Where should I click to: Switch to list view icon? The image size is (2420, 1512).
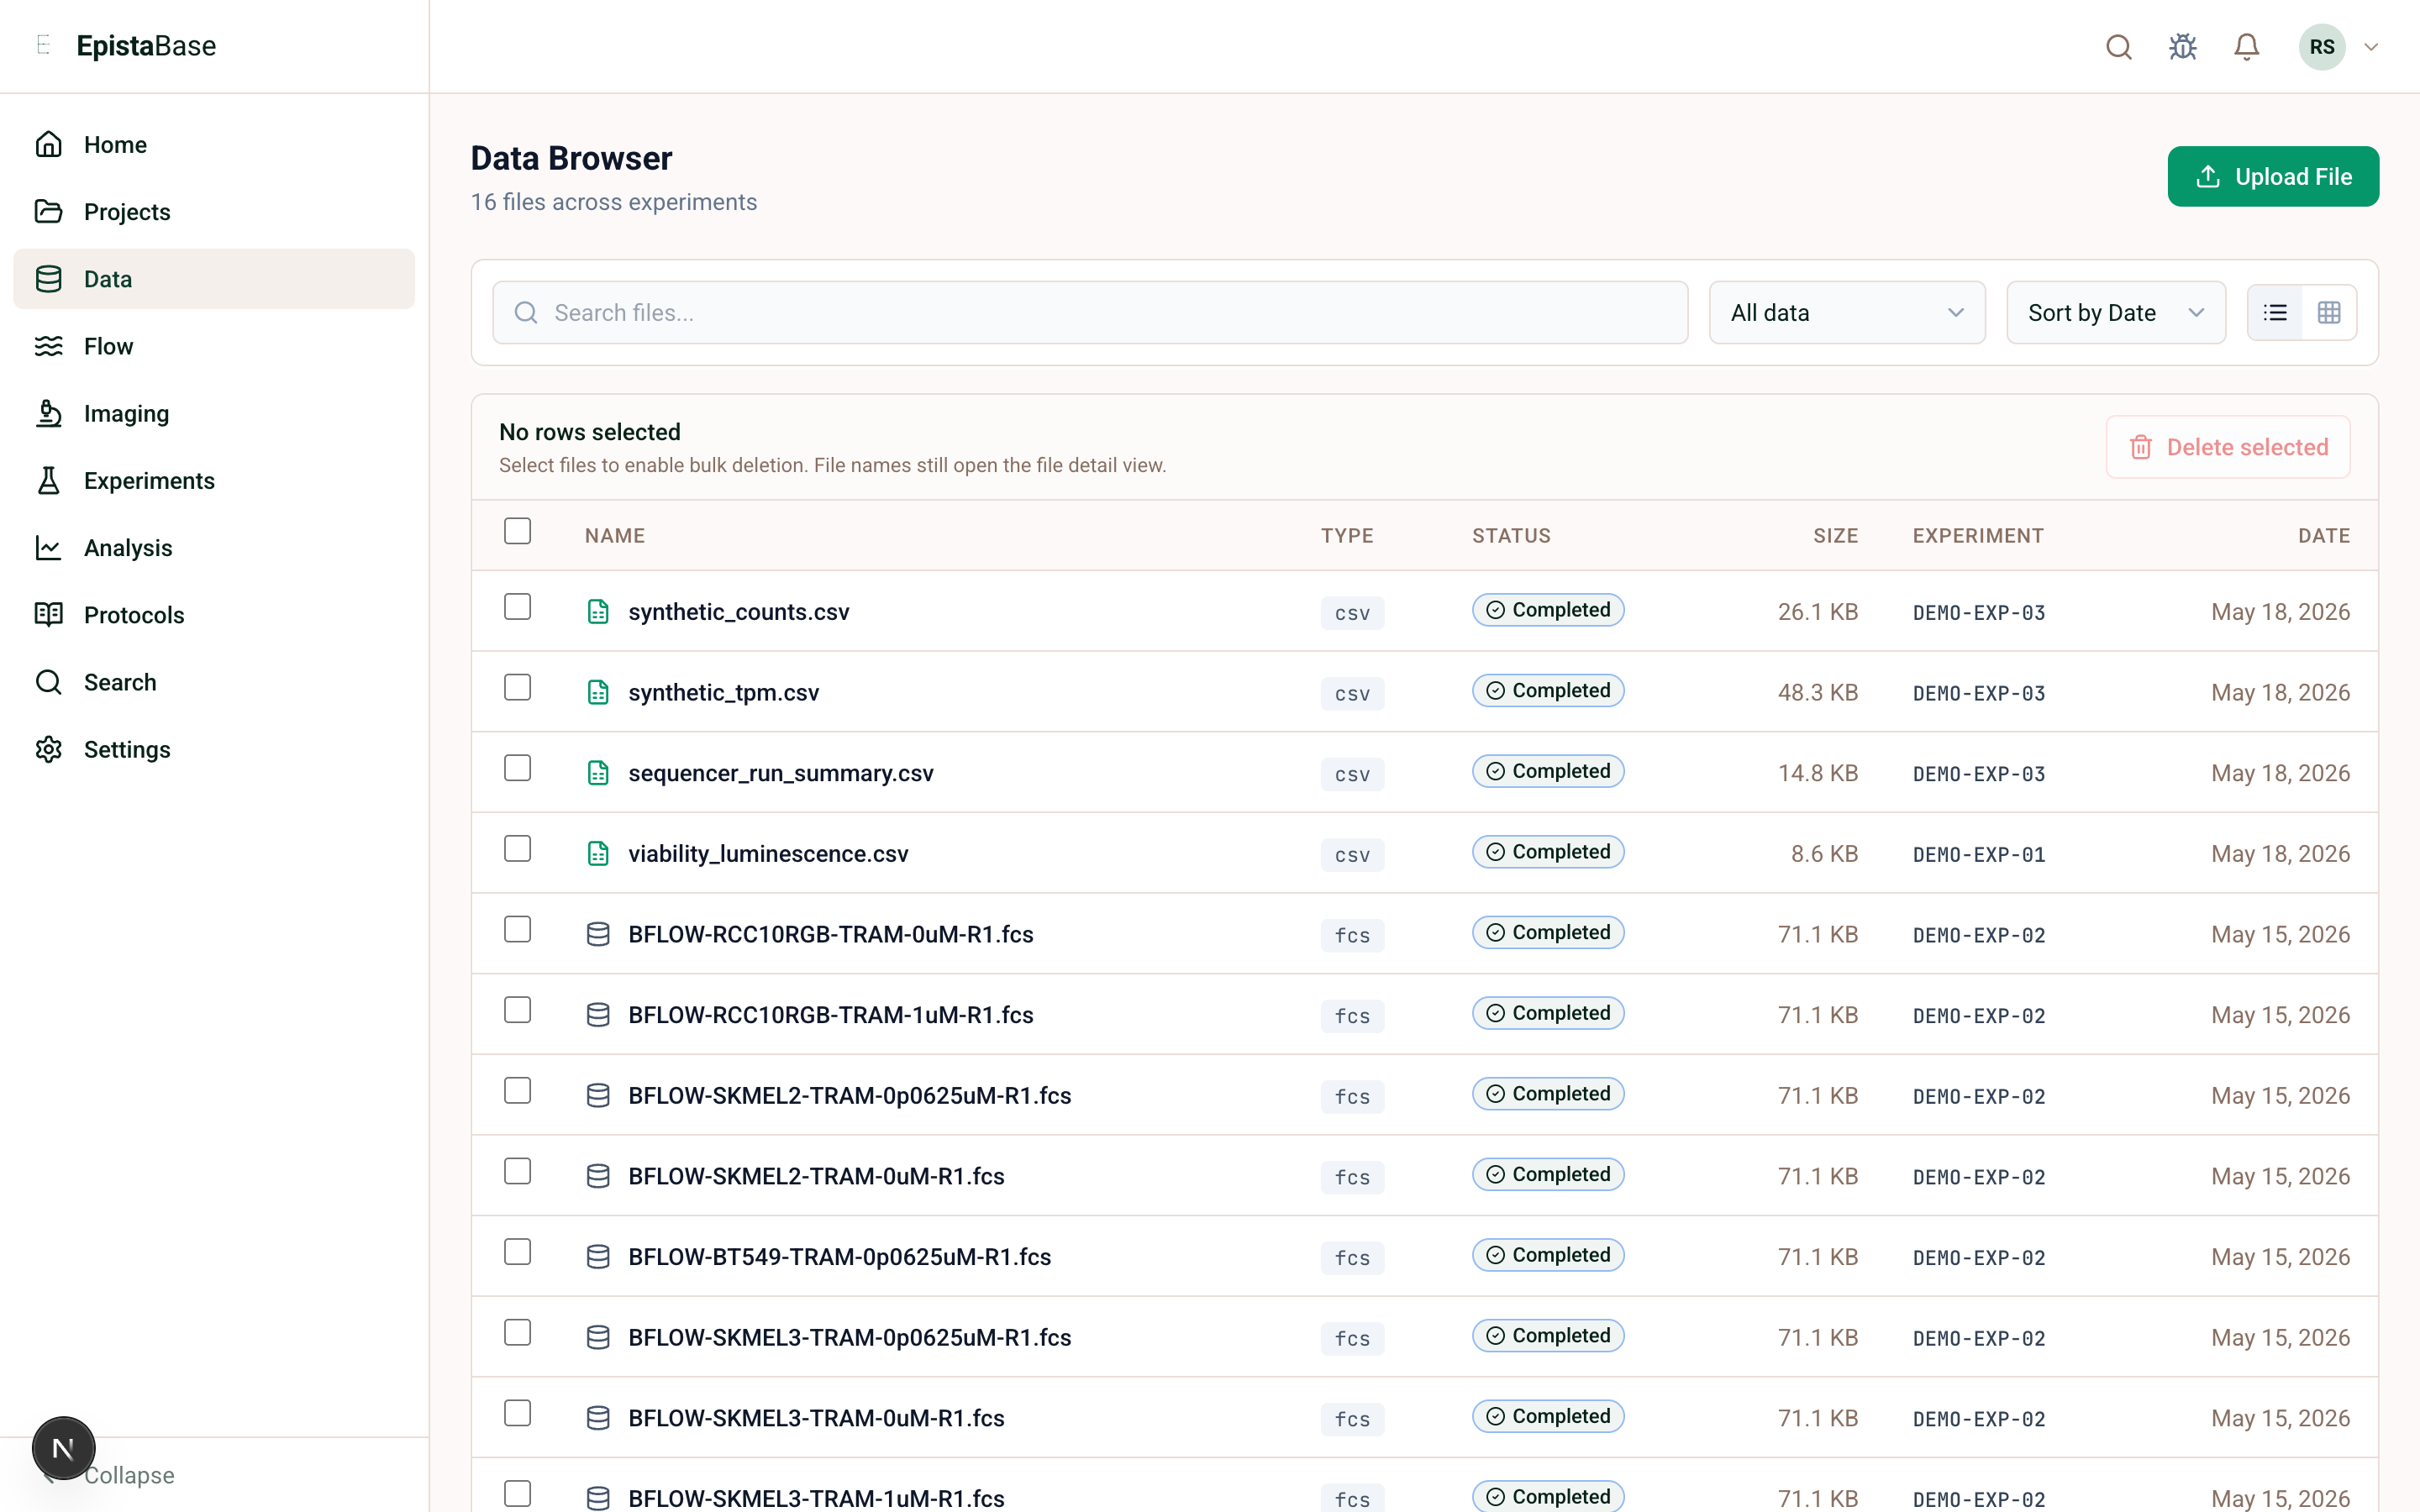tap(2275, 313)
